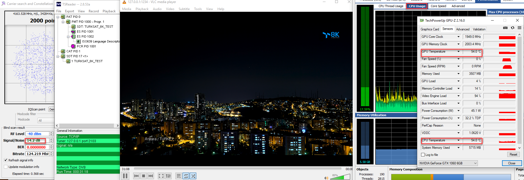Show the VLC playlist
The width and height of the screenshot is (524, 180).
(x=179, y=176)
